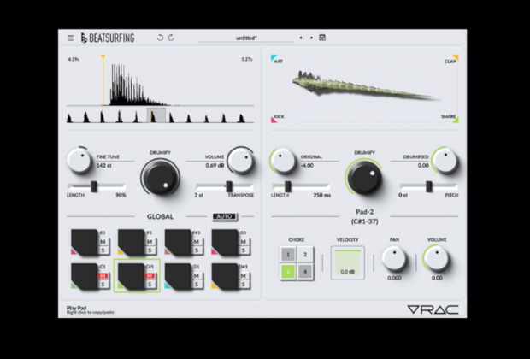Click the HAT corner marker

click(274, 57)
